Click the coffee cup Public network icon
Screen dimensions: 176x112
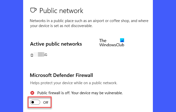pyautogui.click(x=33, y=10)
